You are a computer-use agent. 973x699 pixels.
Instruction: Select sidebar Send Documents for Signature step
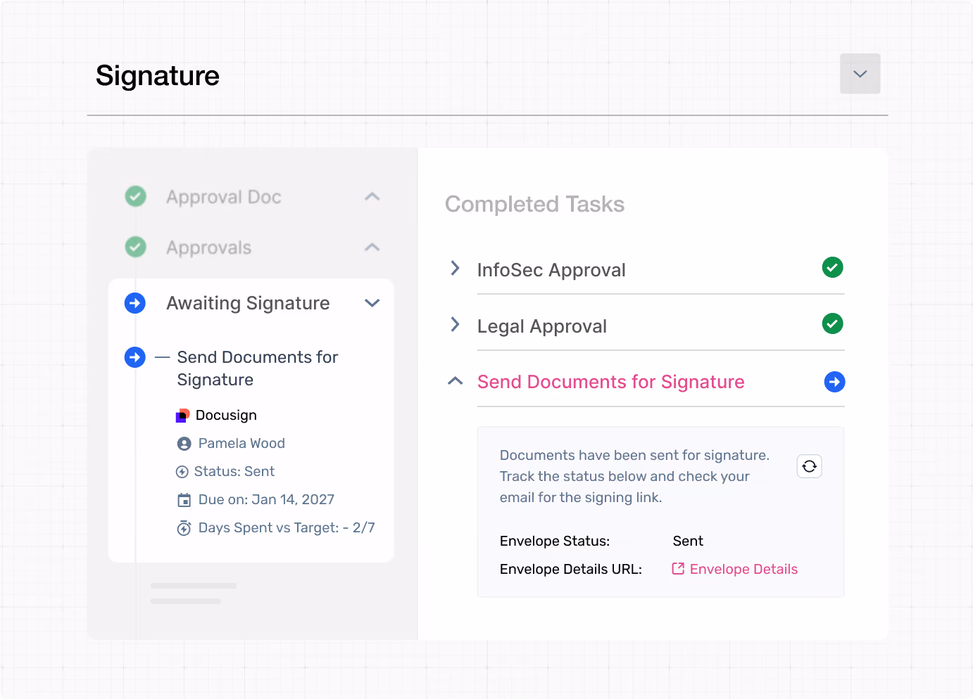(x=258, y=368)
